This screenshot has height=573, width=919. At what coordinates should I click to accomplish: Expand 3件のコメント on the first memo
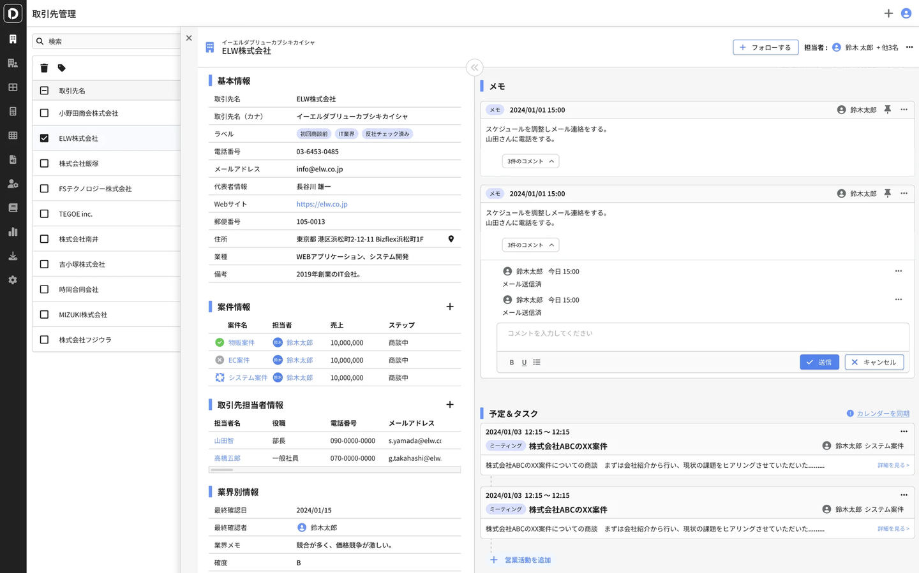point(530,161)
